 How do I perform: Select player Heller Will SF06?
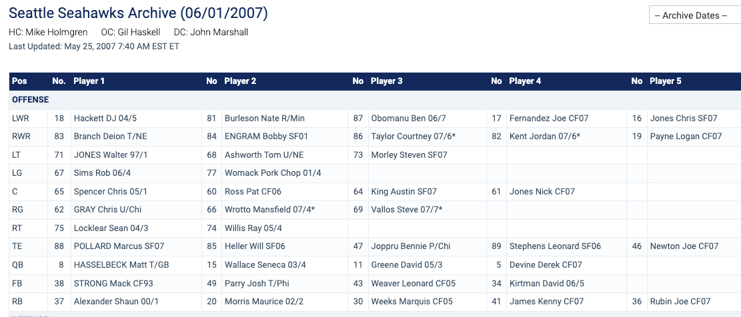pyautogui.click(x=255, y=246)
